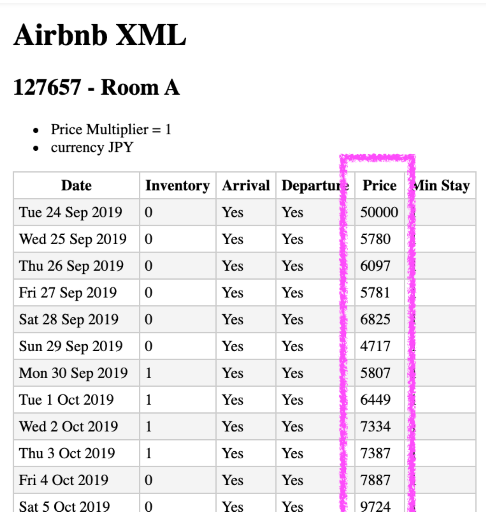This screenshot has height=512, width=486.
Task: Click the Wed 2 Oct 2019 date cell
Action: [x=69, y=426]
